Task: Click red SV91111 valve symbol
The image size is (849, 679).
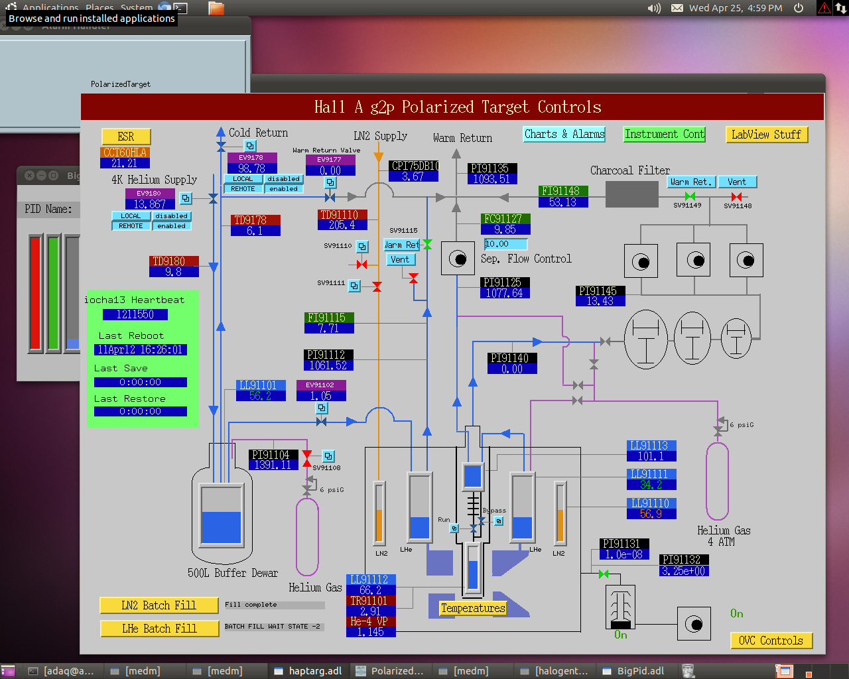Action: tap(377, 286)
